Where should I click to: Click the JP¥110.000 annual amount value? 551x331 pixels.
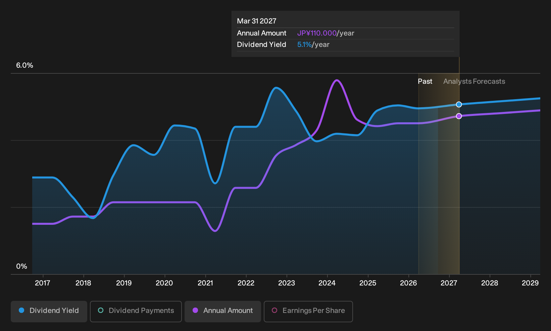[317, 33]
